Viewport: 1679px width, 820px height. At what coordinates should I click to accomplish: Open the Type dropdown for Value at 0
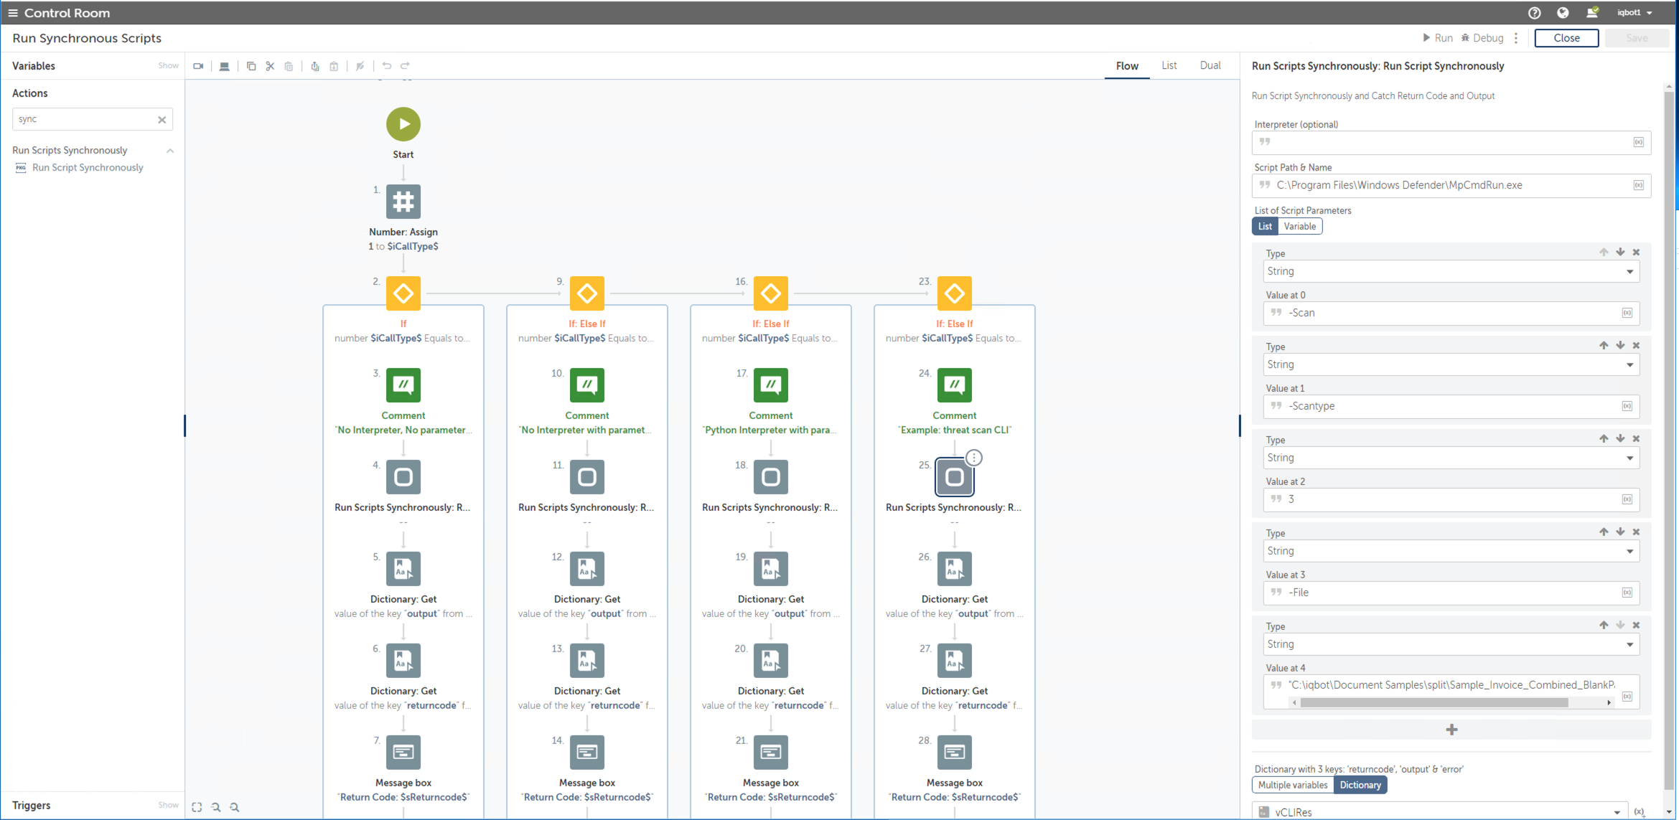click(x=1450, y=271)
